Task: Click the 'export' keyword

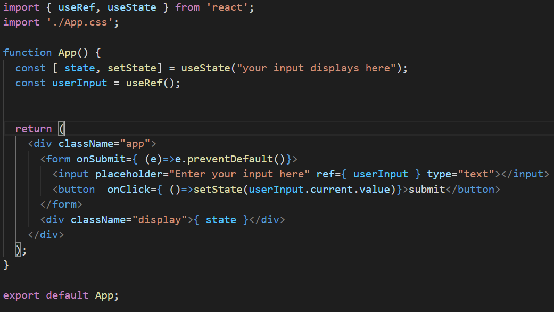Action: 21,295
